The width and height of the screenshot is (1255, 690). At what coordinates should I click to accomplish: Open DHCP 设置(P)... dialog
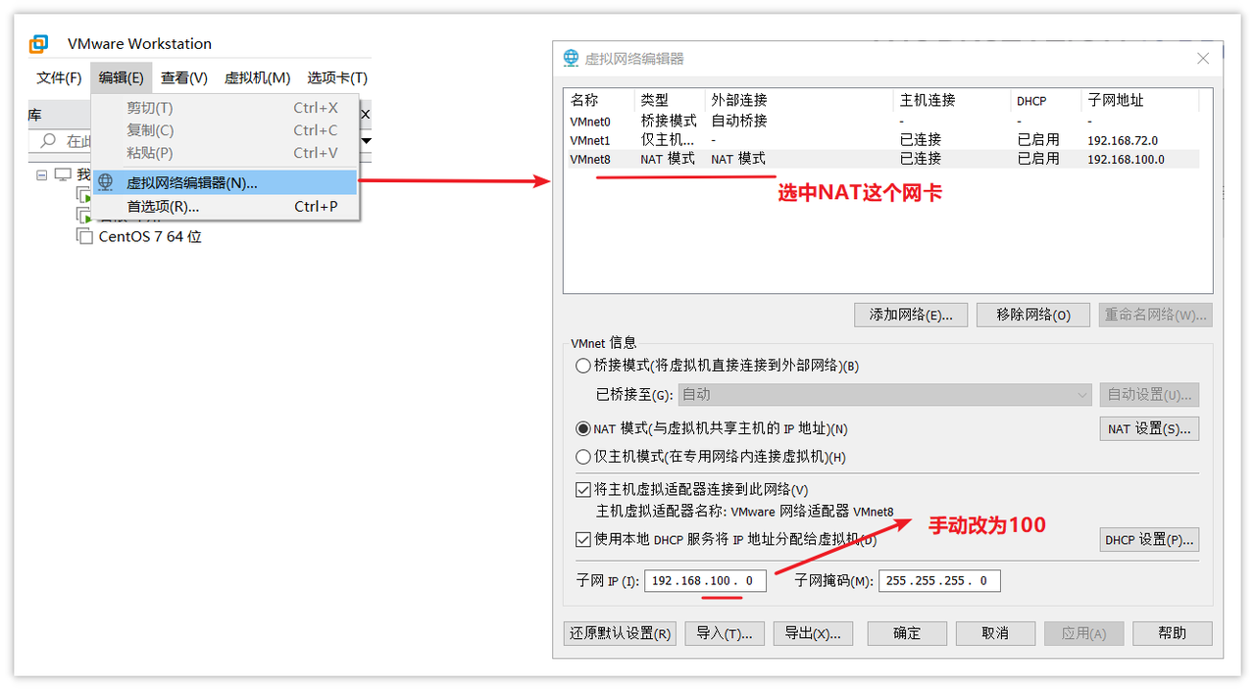pos(1149,539)
